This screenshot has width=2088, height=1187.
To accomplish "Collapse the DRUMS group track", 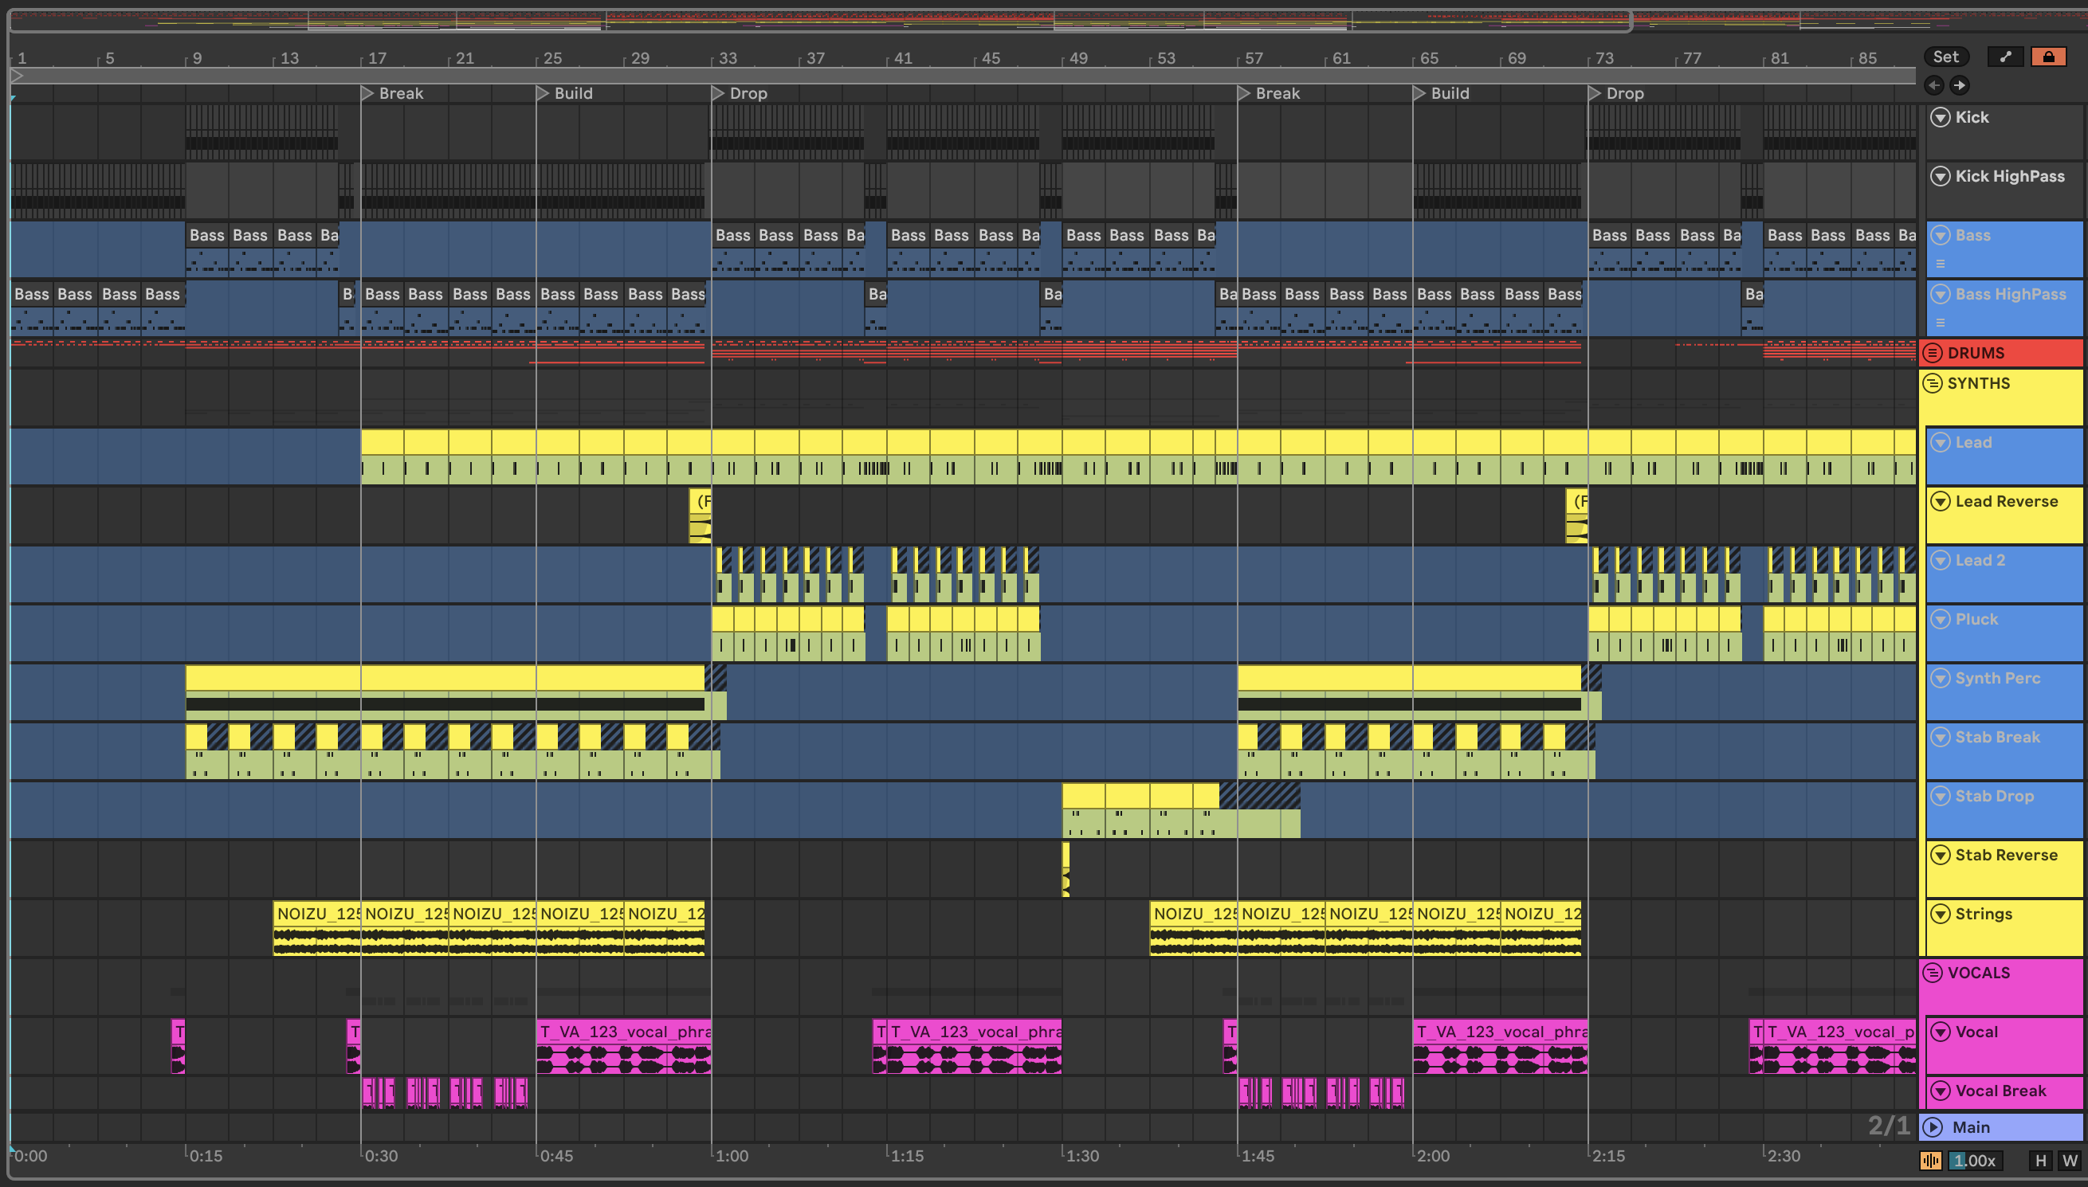I will click(1933, 353).
